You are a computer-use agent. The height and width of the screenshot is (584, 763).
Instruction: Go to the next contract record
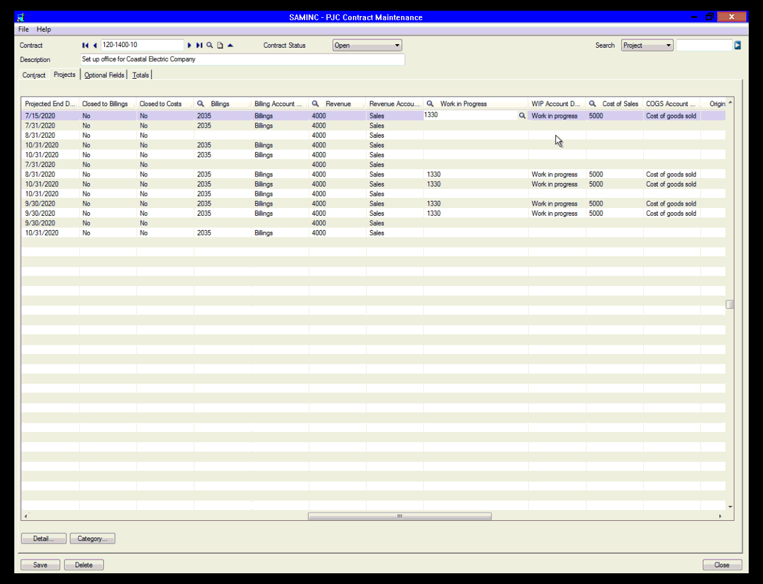click(x=190, y=45)
